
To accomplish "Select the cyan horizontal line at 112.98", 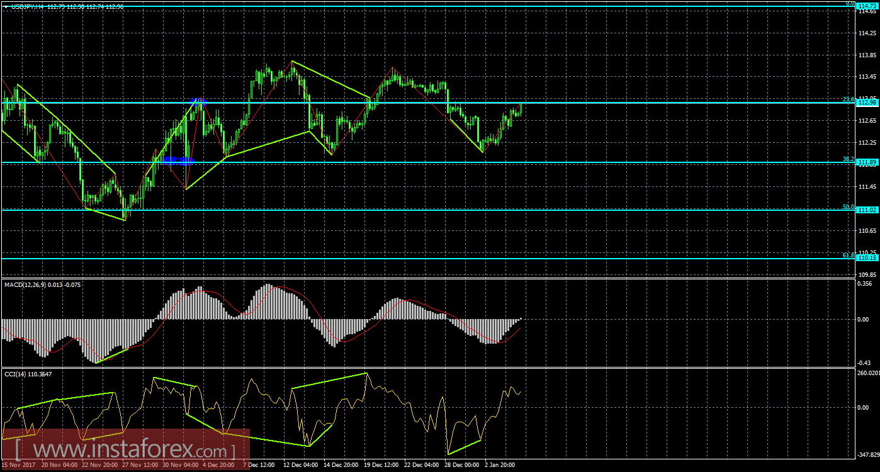I will pos(441,101).
